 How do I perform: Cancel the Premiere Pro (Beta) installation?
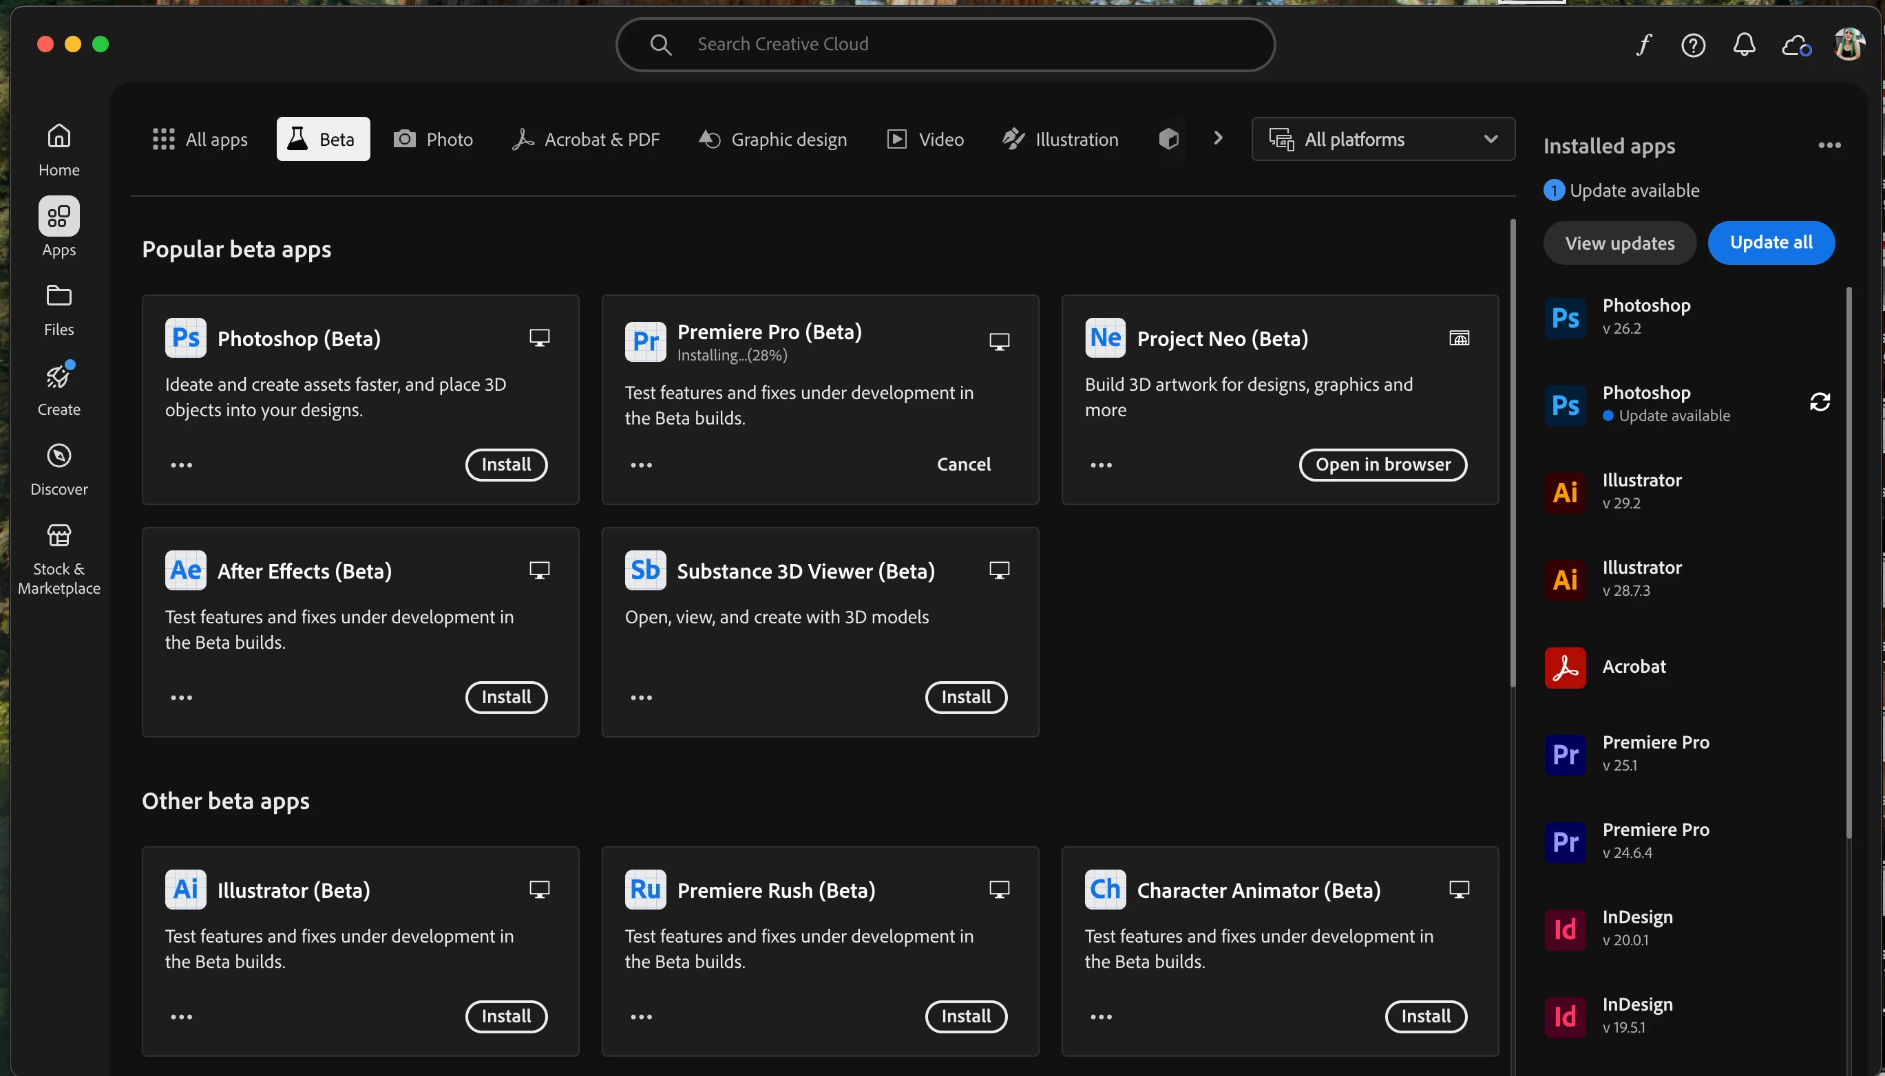click(x=963, y=464)
